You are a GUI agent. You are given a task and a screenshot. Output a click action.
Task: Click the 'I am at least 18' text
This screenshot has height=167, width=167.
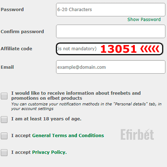[46, 119]
